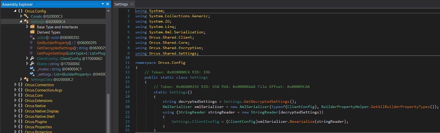Click the _mutex field icon
This screenshot has width=440, height=133.
click(x=32, y=69)
